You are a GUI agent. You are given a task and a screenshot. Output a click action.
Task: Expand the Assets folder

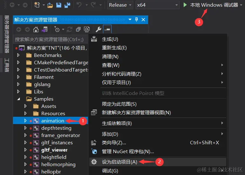(25, 106)
